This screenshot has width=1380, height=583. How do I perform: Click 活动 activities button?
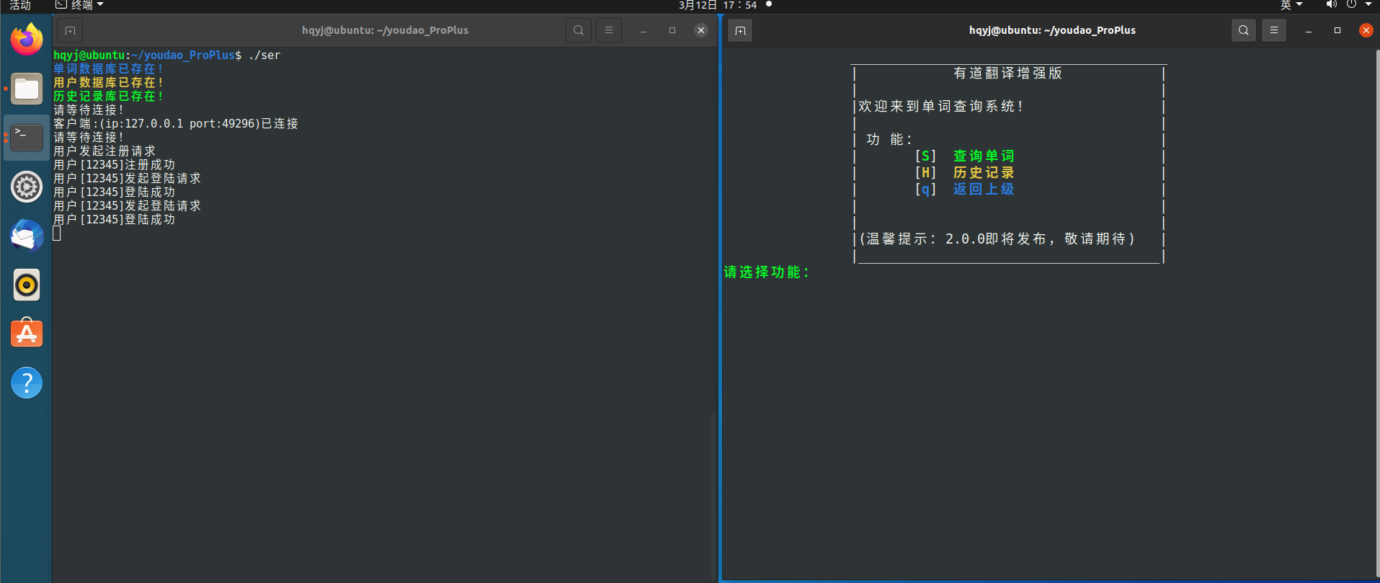(x=20, y=5)
